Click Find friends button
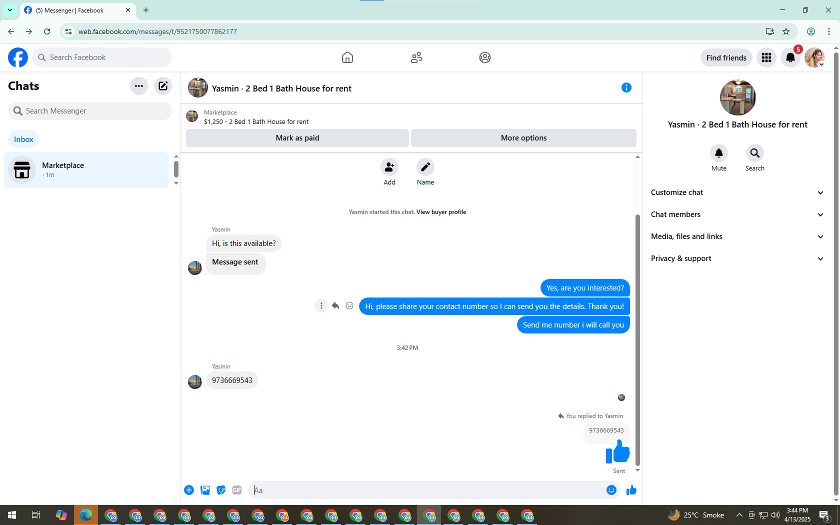 pos(726,58)
